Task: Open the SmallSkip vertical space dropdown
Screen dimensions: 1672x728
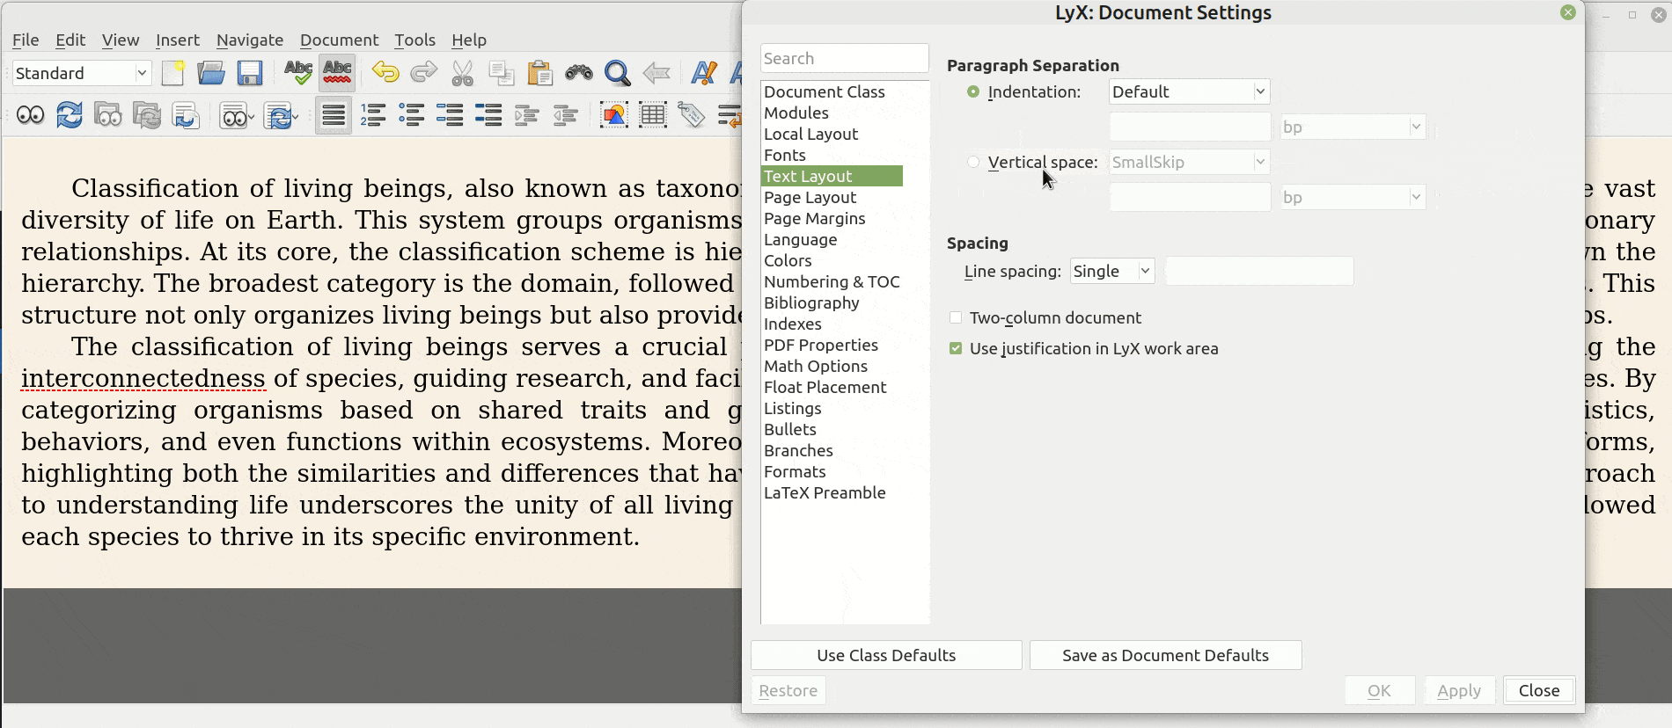Action: pyautogui.click(x=1189, y=162)
